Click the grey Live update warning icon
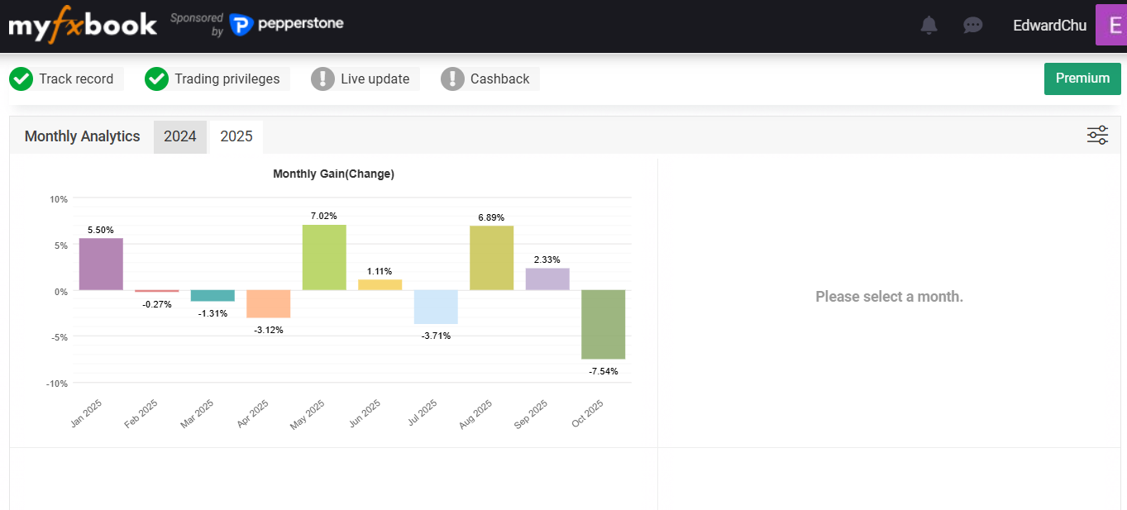This screenshot has height=510, width=1127. (322, 79)
